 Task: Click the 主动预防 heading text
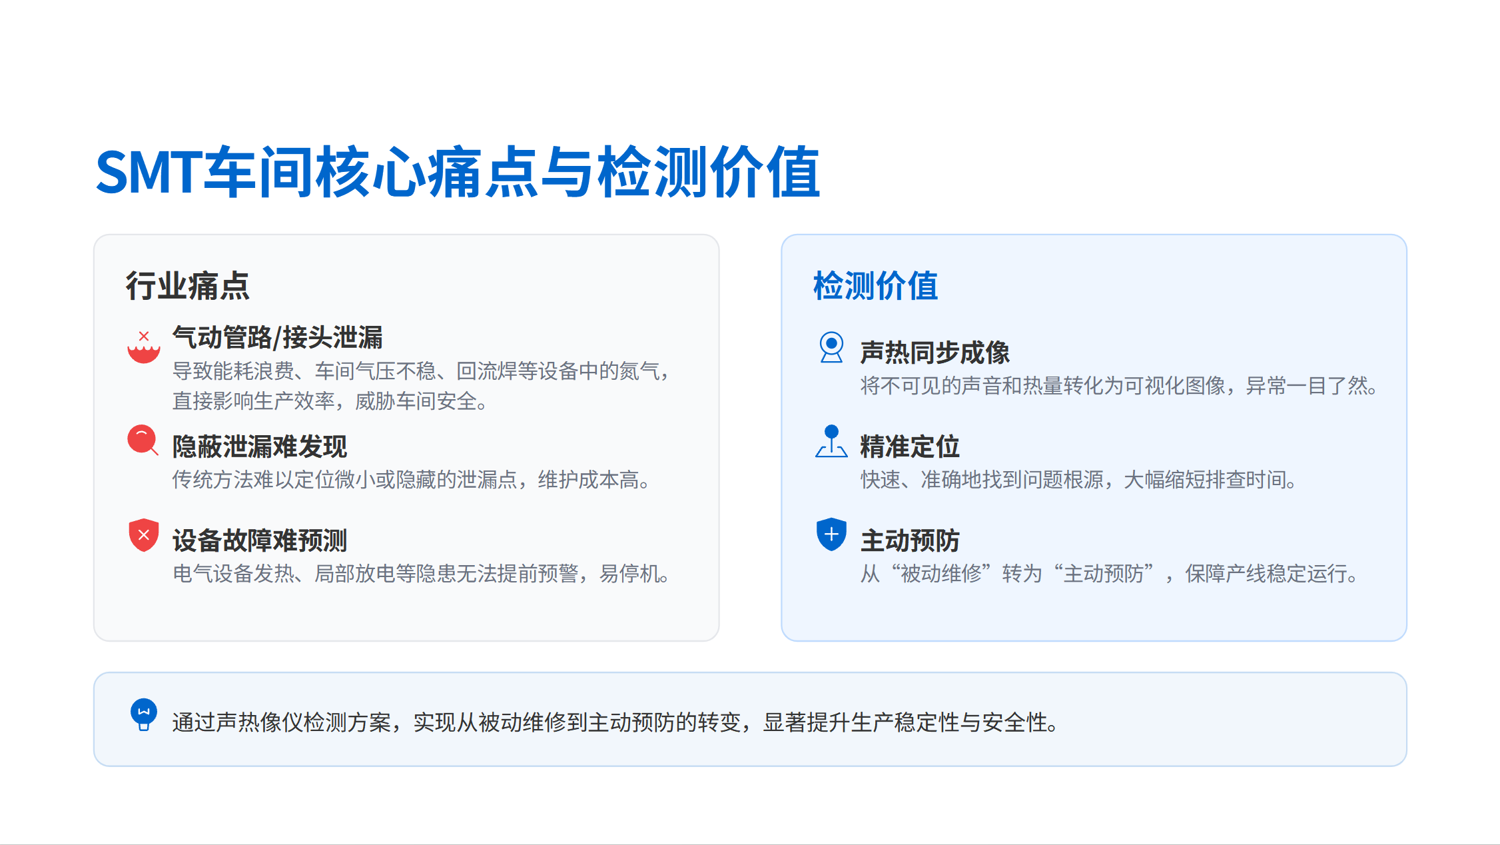[x=909, y=540]
